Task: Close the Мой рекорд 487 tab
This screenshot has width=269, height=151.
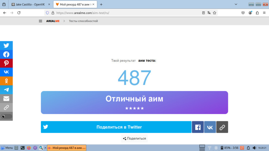Action: 93,4
